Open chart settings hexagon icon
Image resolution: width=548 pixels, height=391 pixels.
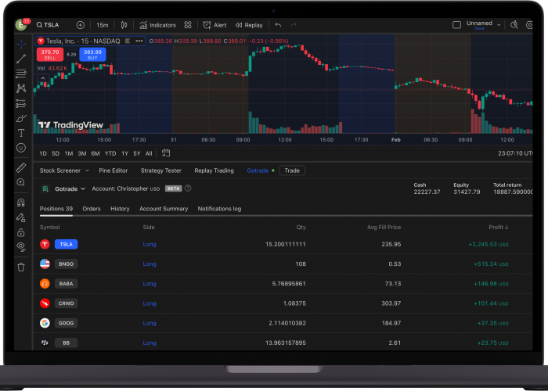(x=529, y=25)
